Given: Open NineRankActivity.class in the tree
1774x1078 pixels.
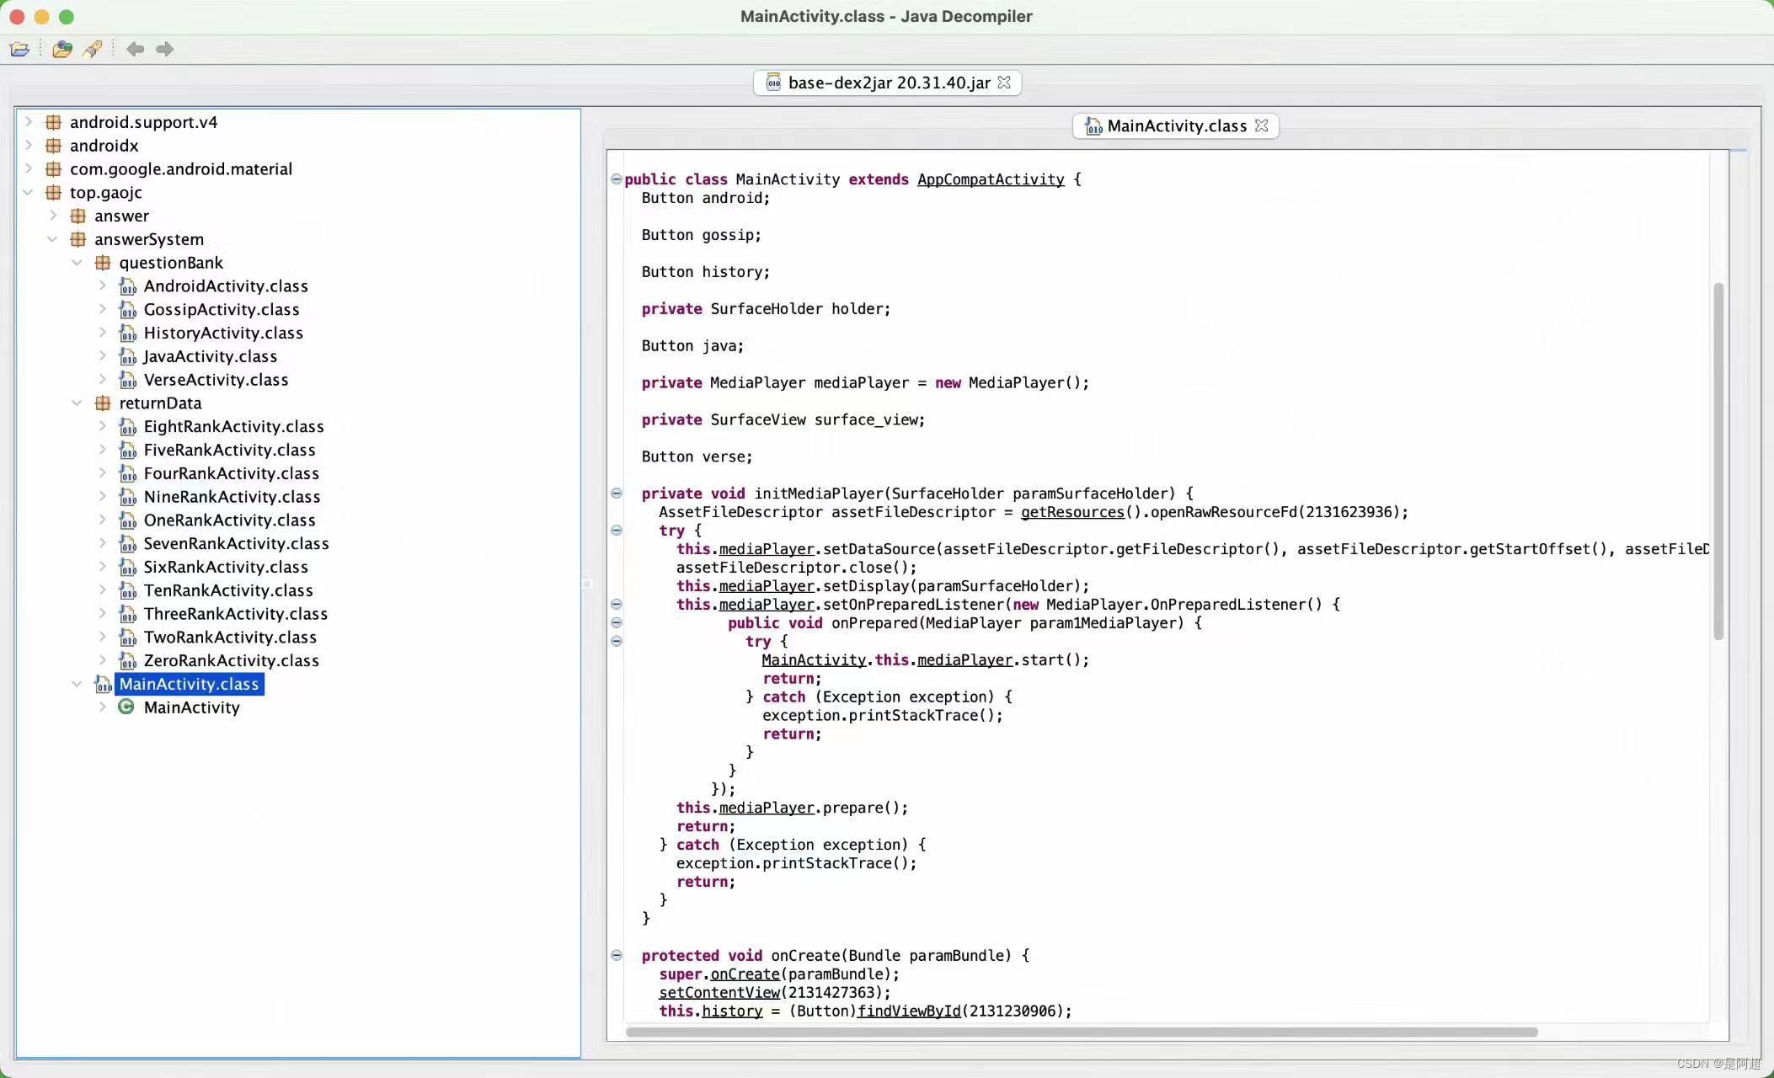Looking at the screenshot, I should point(232,497).
